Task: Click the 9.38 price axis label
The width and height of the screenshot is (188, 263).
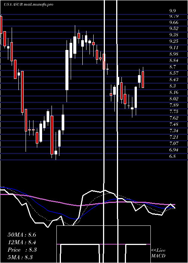Action: coord(174,35)
